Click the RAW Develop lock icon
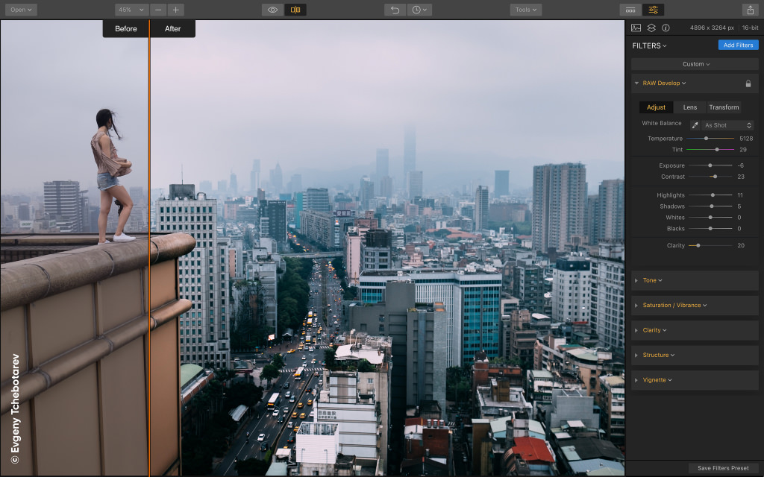 pyautogui.click(x=748, y=83)
